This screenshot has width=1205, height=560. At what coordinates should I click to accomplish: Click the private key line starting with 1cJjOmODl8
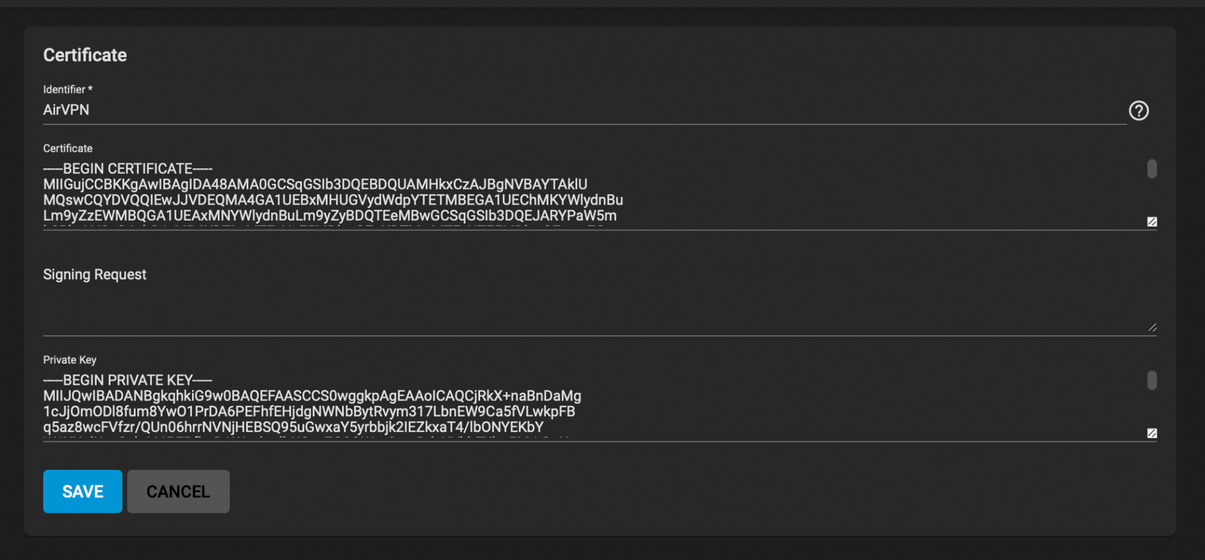pos(309,412)
